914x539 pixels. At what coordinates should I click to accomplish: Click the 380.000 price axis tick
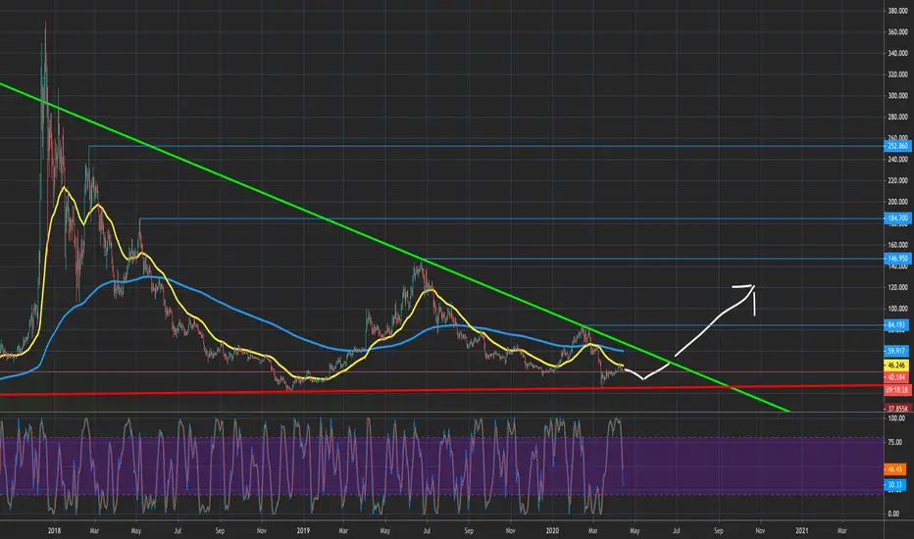897,11
